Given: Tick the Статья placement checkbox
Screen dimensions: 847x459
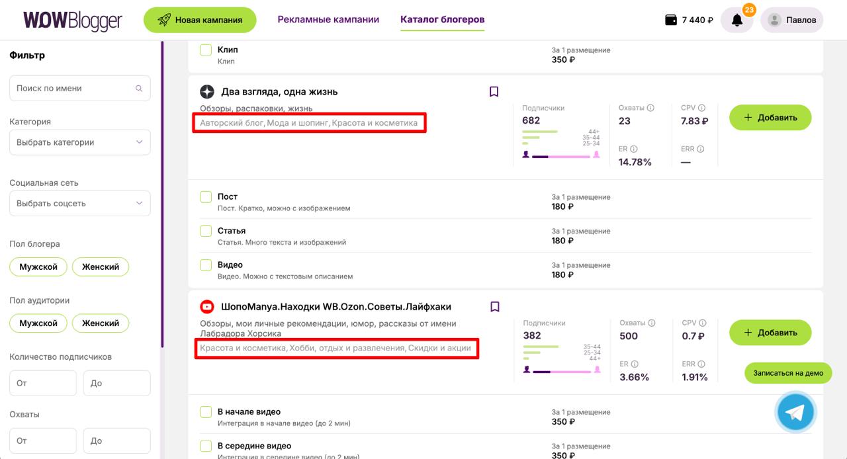Looking at the screenshot, I should coord(206,231).
